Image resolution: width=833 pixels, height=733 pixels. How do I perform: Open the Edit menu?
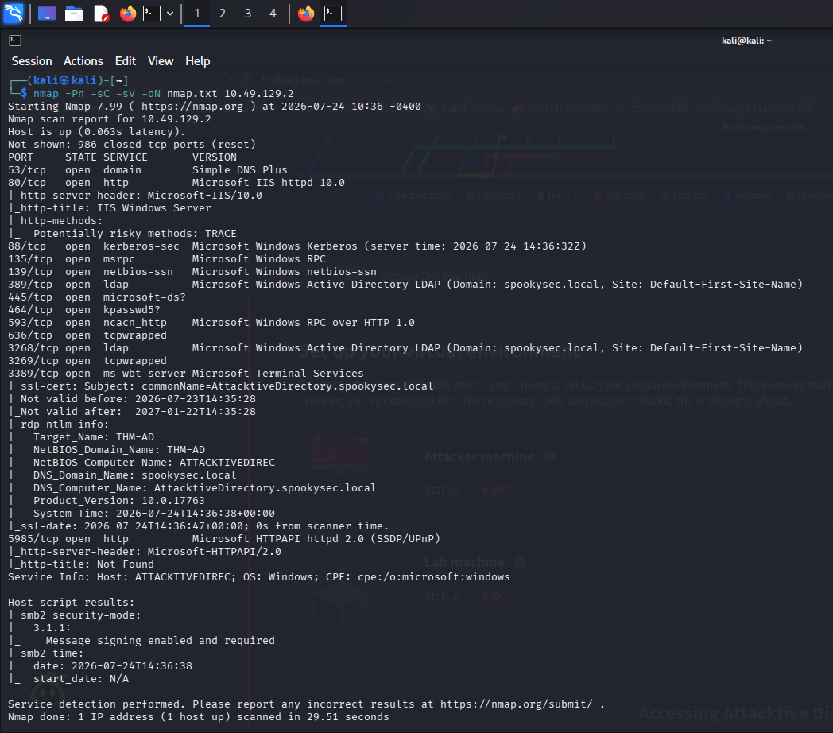click(x=126, y=61)
